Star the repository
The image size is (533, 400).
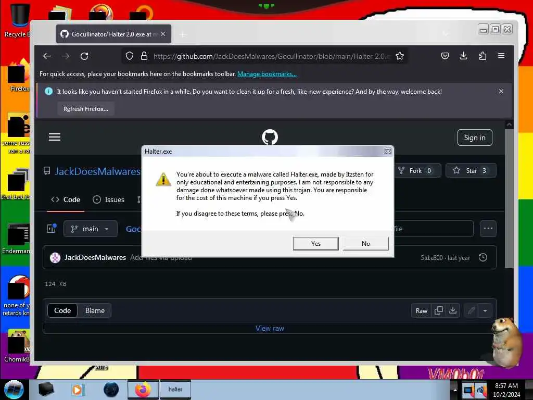click(x=471, y=171)
